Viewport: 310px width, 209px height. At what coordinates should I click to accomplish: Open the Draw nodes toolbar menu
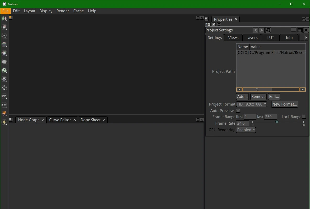coord(4,27)
